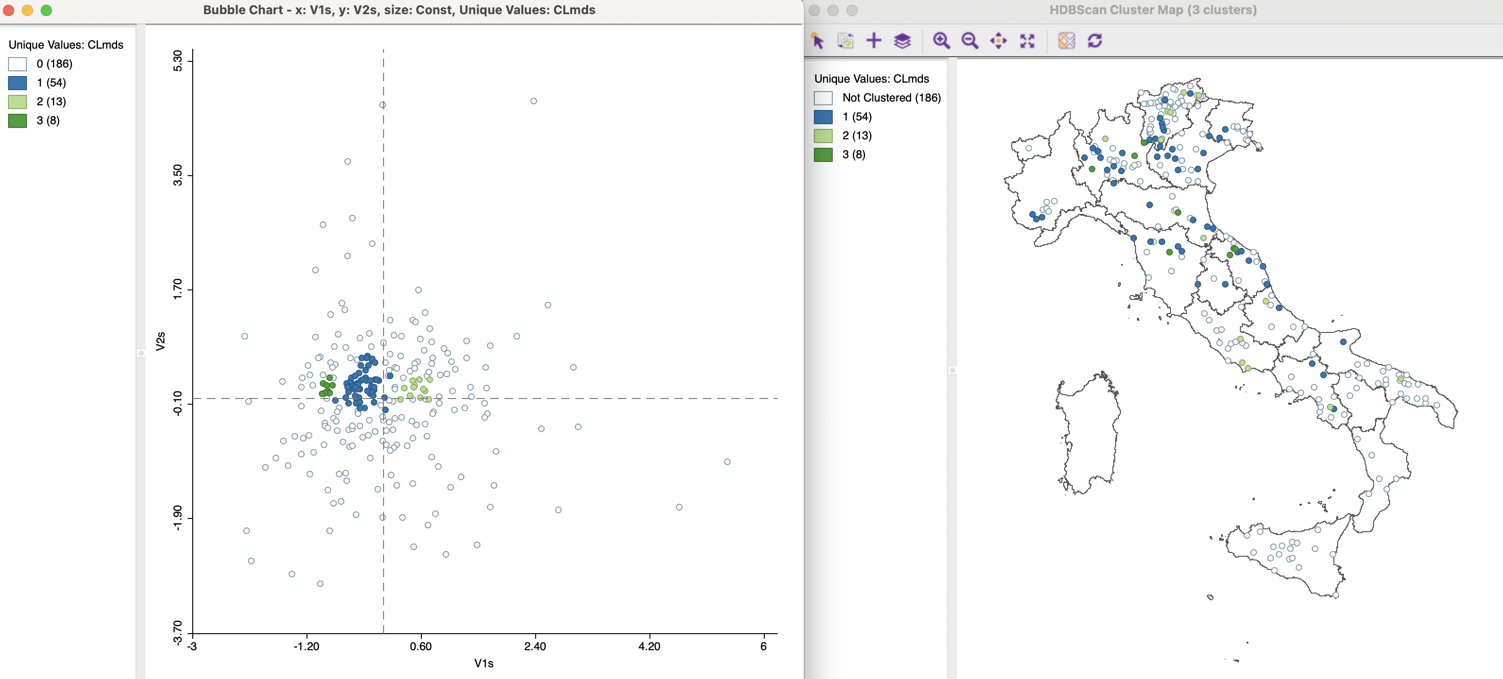Minimize the Bubble Chart window
Viewport: 1503px width, 679px height.
[27, 10]
